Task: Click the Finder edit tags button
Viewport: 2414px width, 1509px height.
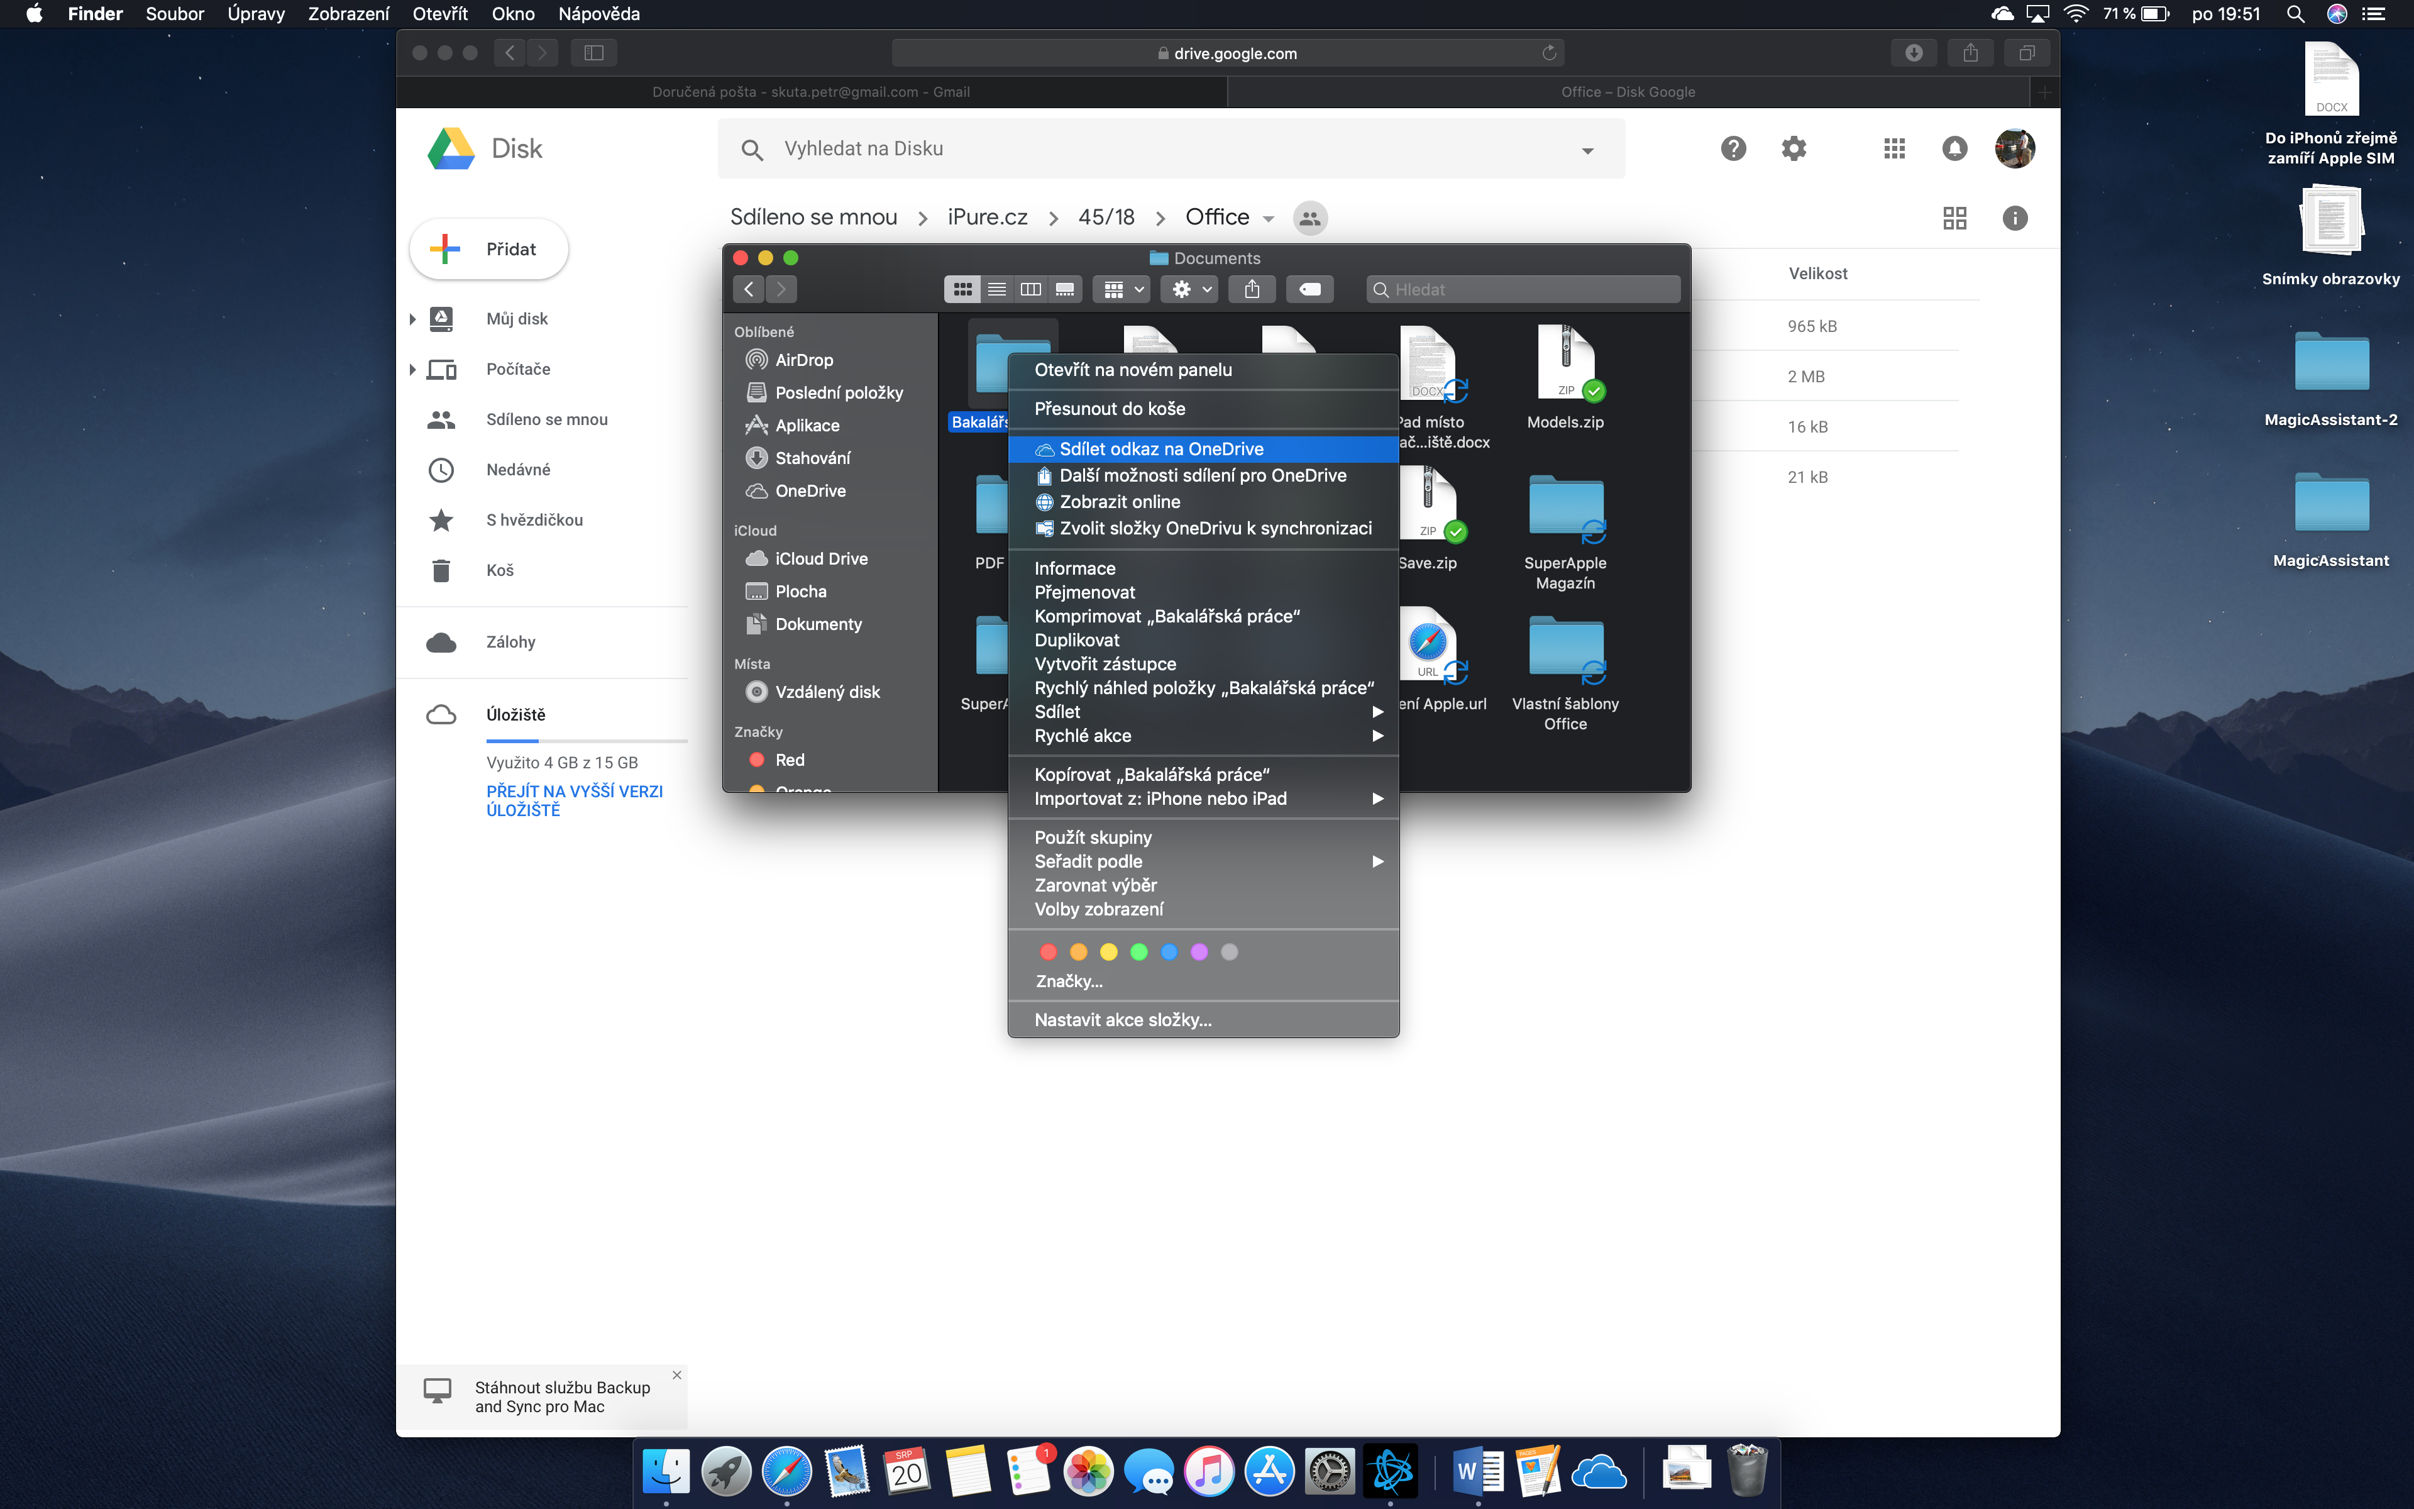Action: click(x=1309, y=289)
